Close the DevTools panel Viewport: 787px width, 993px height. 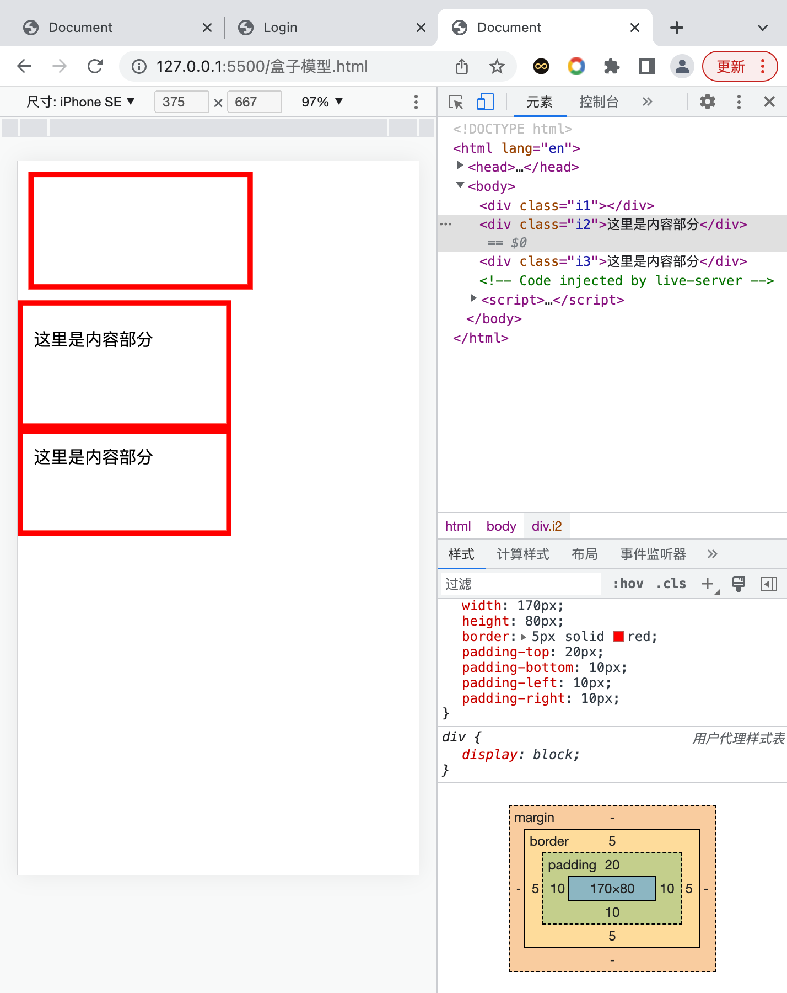click(x=769, y=102)
